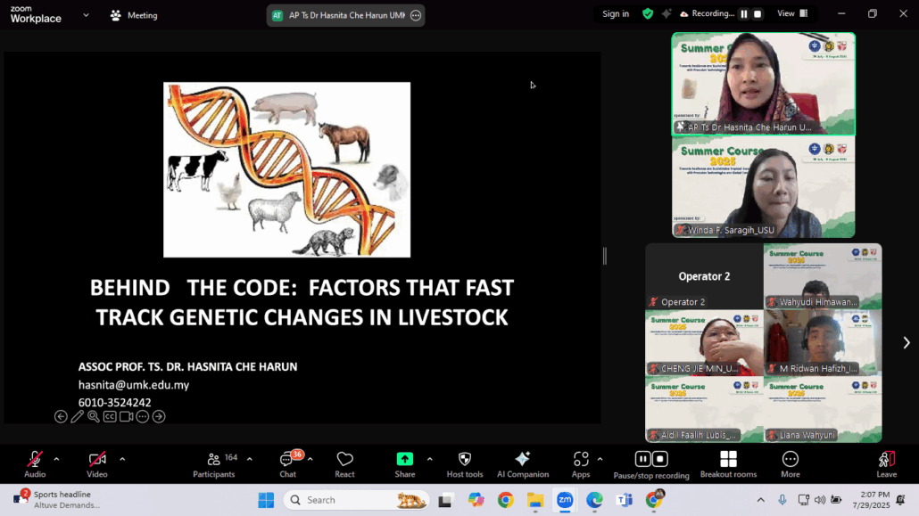The image size is (919, 516).
Task: Expand the audio options arrow
Action: click(56, 459)
